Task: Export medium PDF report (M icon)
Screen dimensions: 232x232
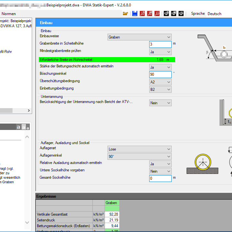Action: [x=150, y=13]
